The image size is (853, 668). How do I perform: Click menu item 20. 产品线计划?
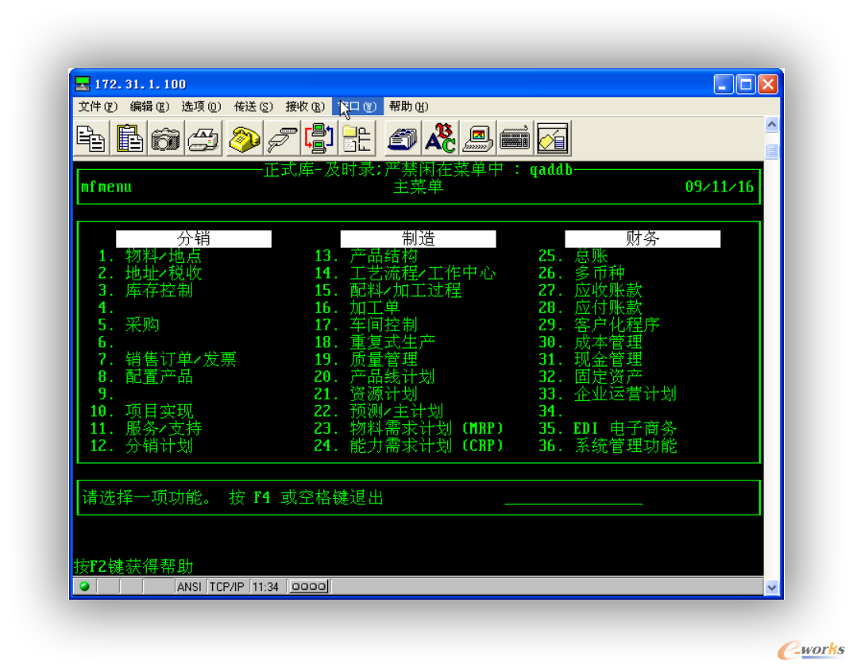point(374,377)
